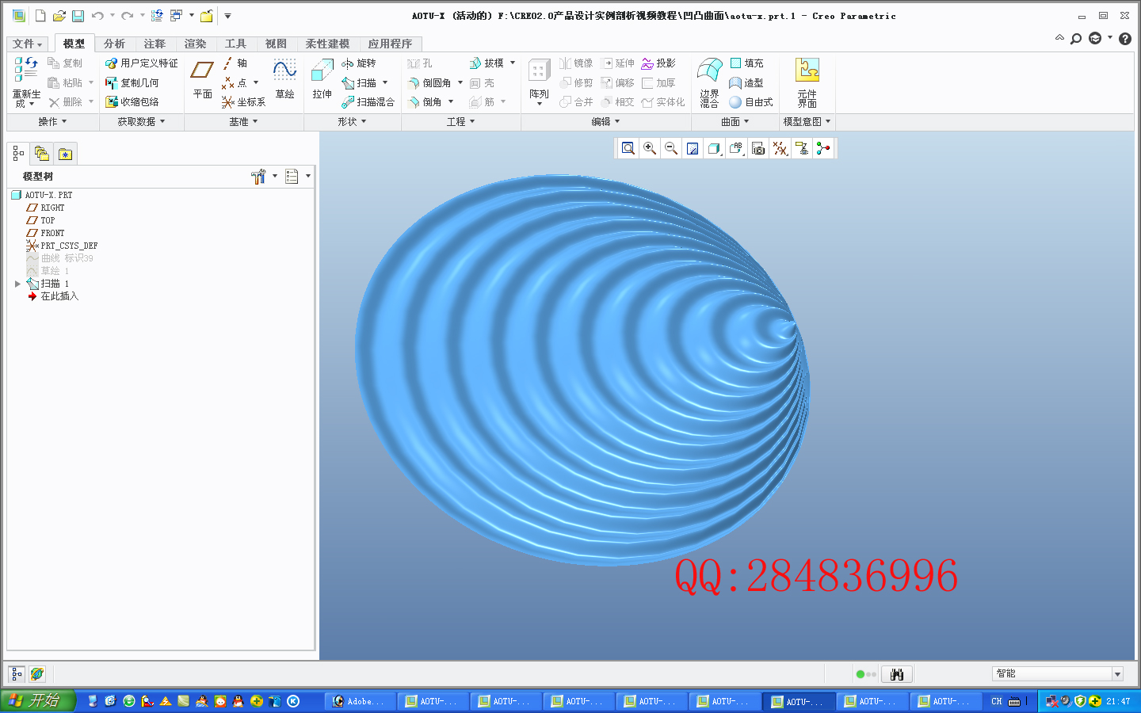Open the Get Data (获取数据) group dropdown
Screen dimensions: 1141x713
(141, 122)
